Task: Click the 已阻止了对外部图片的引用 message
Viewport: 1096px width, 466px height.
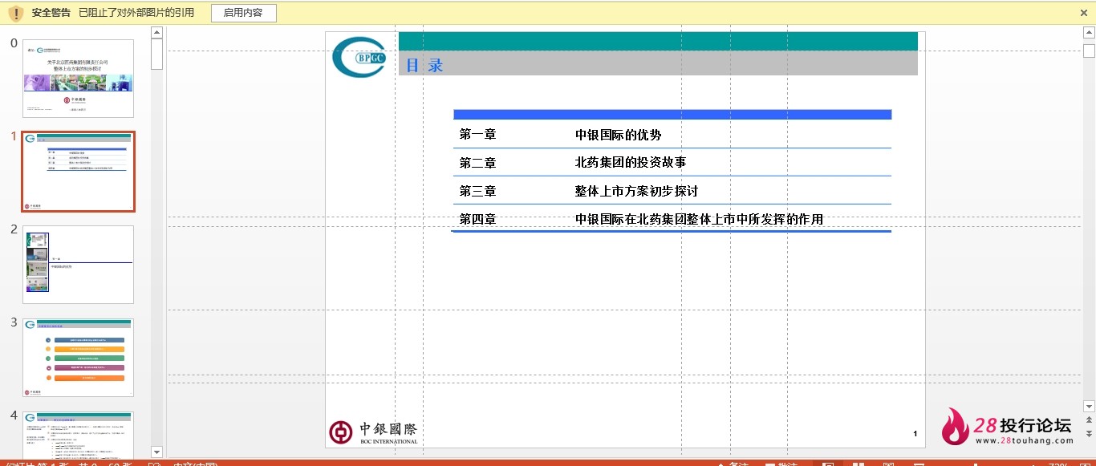Action: (136, 13)
